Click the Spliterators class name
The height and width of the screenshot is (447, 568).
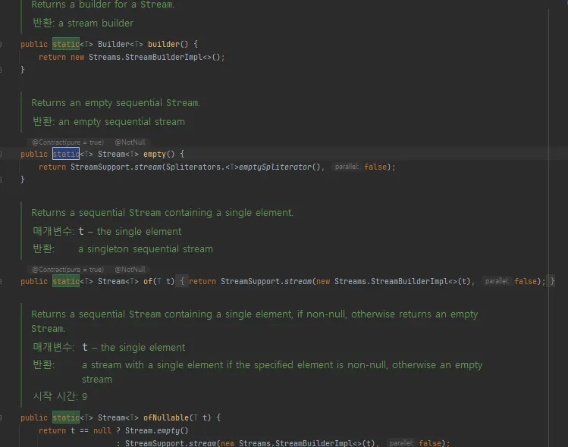(x=193, y=167)
